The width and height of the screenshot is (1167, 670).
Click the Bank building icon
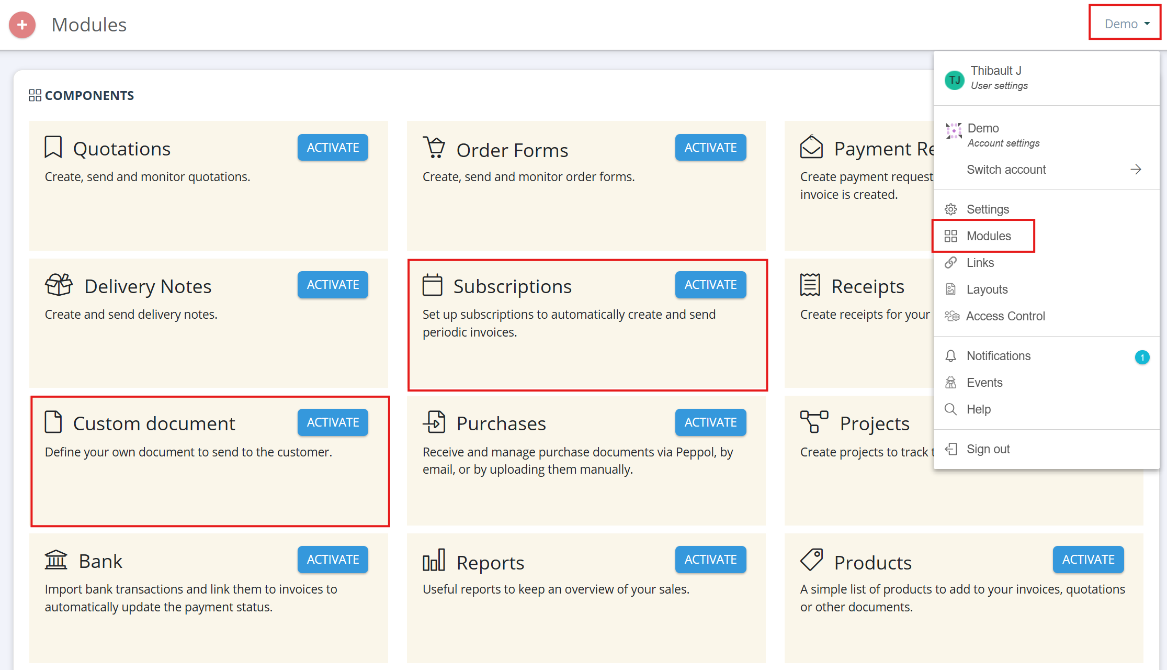point(56,560)
